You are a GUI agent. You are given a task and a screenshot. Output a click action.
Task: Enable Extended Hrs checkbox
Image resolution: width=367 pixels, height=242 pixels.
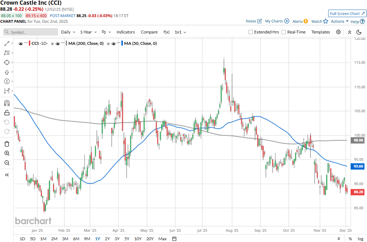(251, 32)
